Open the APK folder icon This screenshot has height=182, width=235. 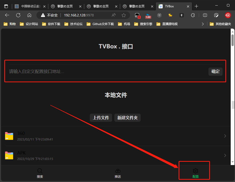(9, 155)
